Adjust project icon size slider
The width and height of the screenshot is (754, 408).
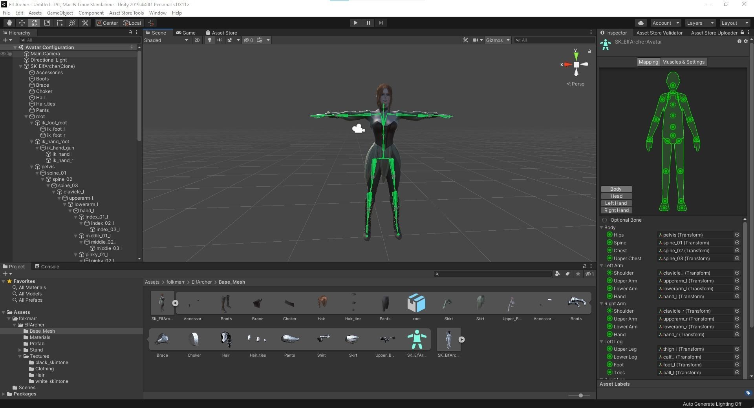580,395
